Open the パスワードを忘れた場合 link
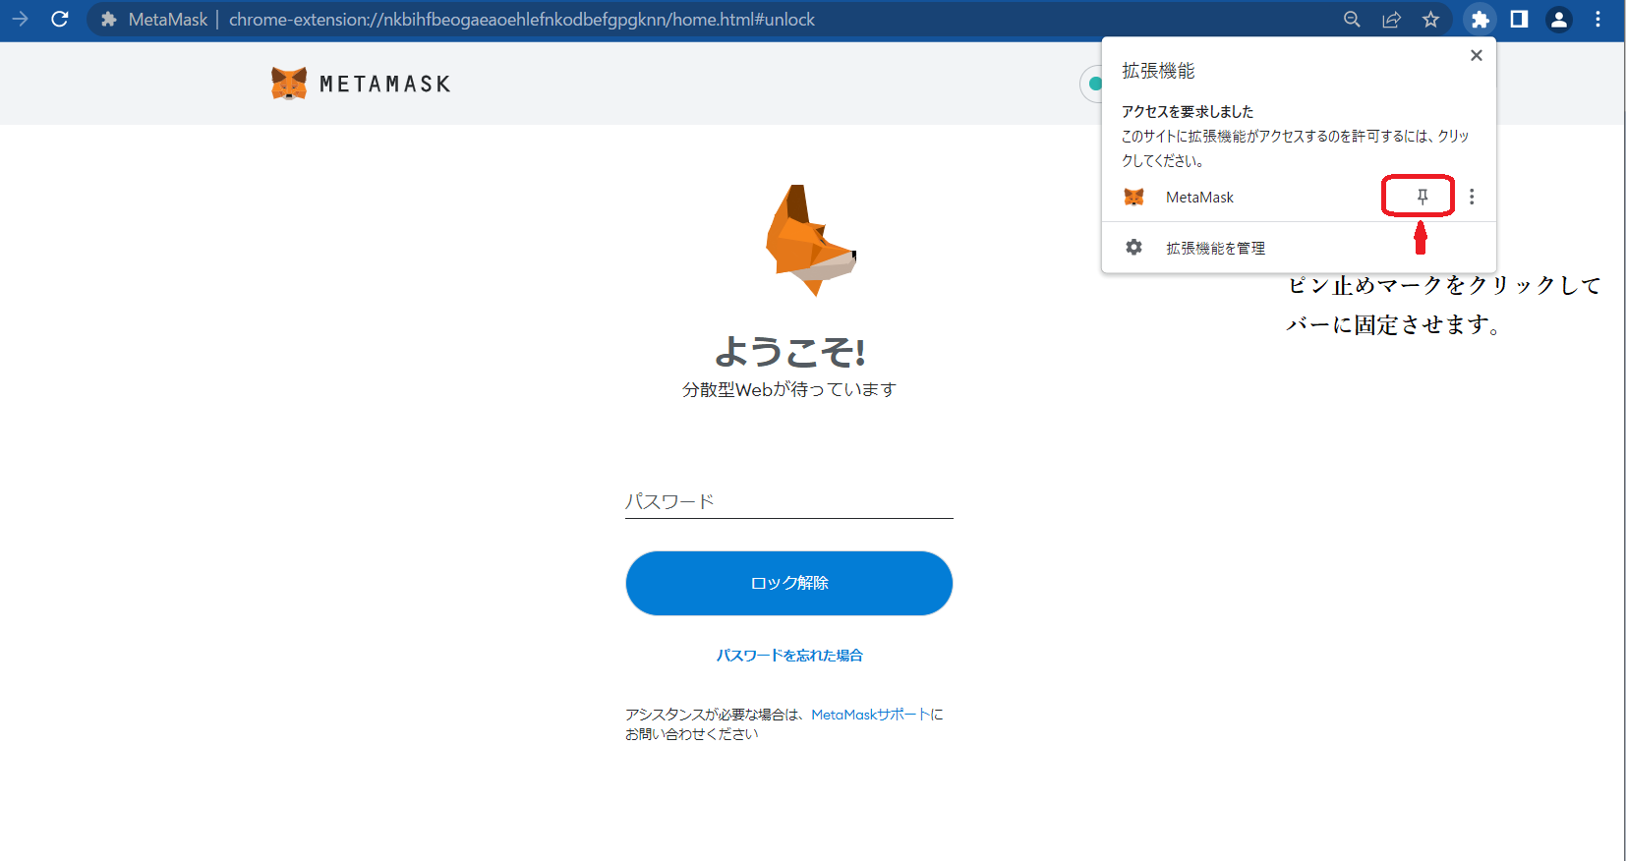Screen dimensions: 1626x861 coord(789,656)
